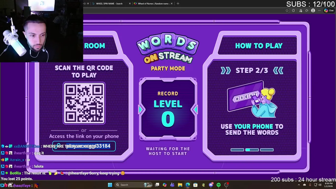336x189 pixels.
Task: Click the 'PARTY MODE' label
Action: coord(168,69)
